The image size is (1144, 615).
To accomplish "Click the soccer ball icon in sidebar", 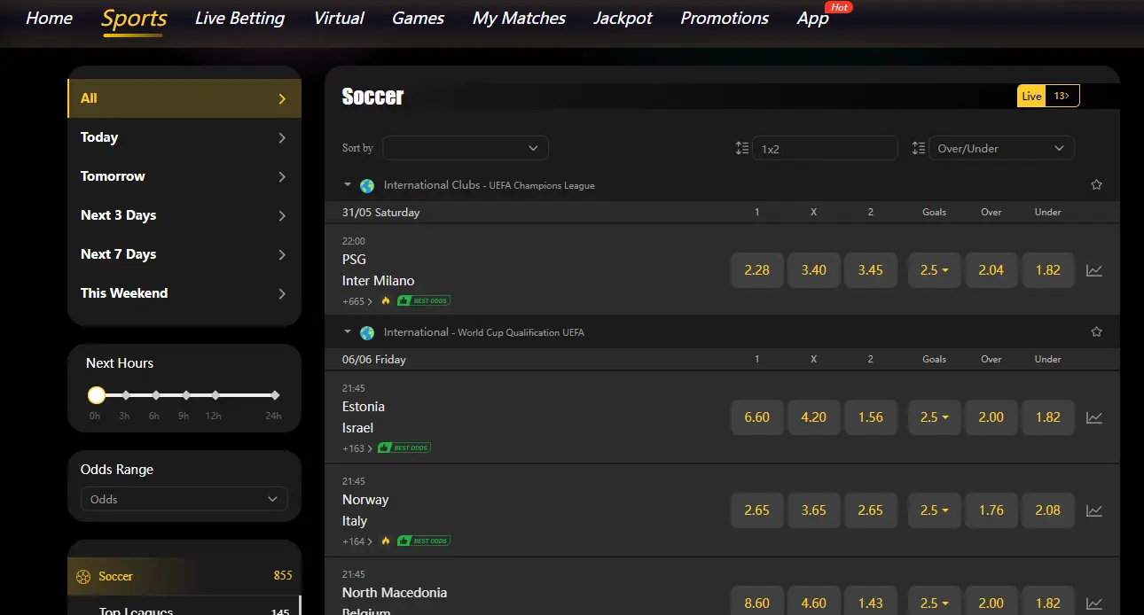I will pyautogui.click(x=84, y=576).
